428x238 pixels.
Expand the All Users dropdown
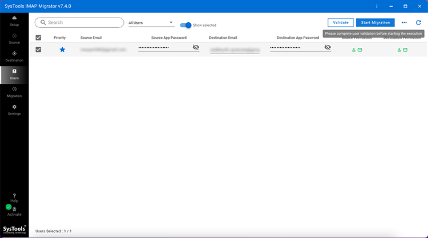point(151,23)
